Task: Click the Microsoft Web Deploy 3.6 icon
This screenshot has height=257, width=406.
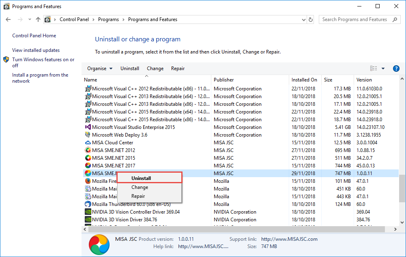Action: tap(88, 135)
